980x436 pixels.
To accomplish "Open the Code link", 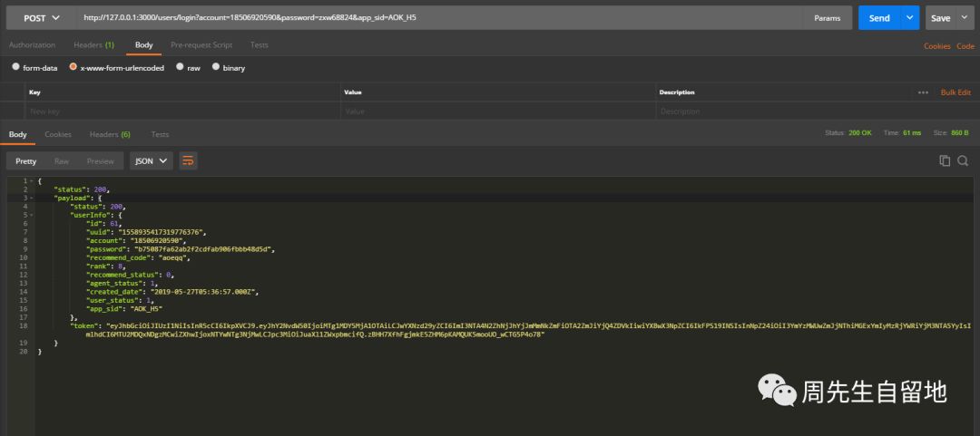I will 965,46.
